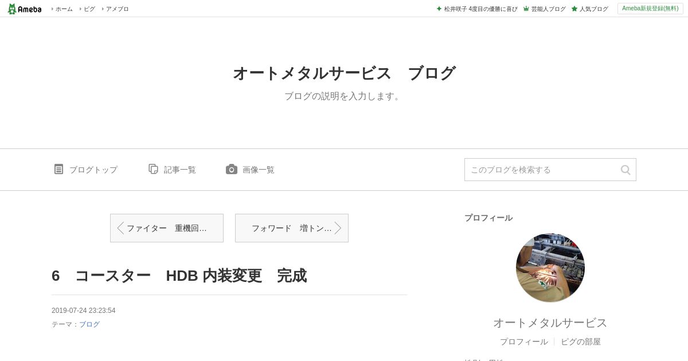Click blog description ブログの説明を入力します。

[x=344, y=96]
